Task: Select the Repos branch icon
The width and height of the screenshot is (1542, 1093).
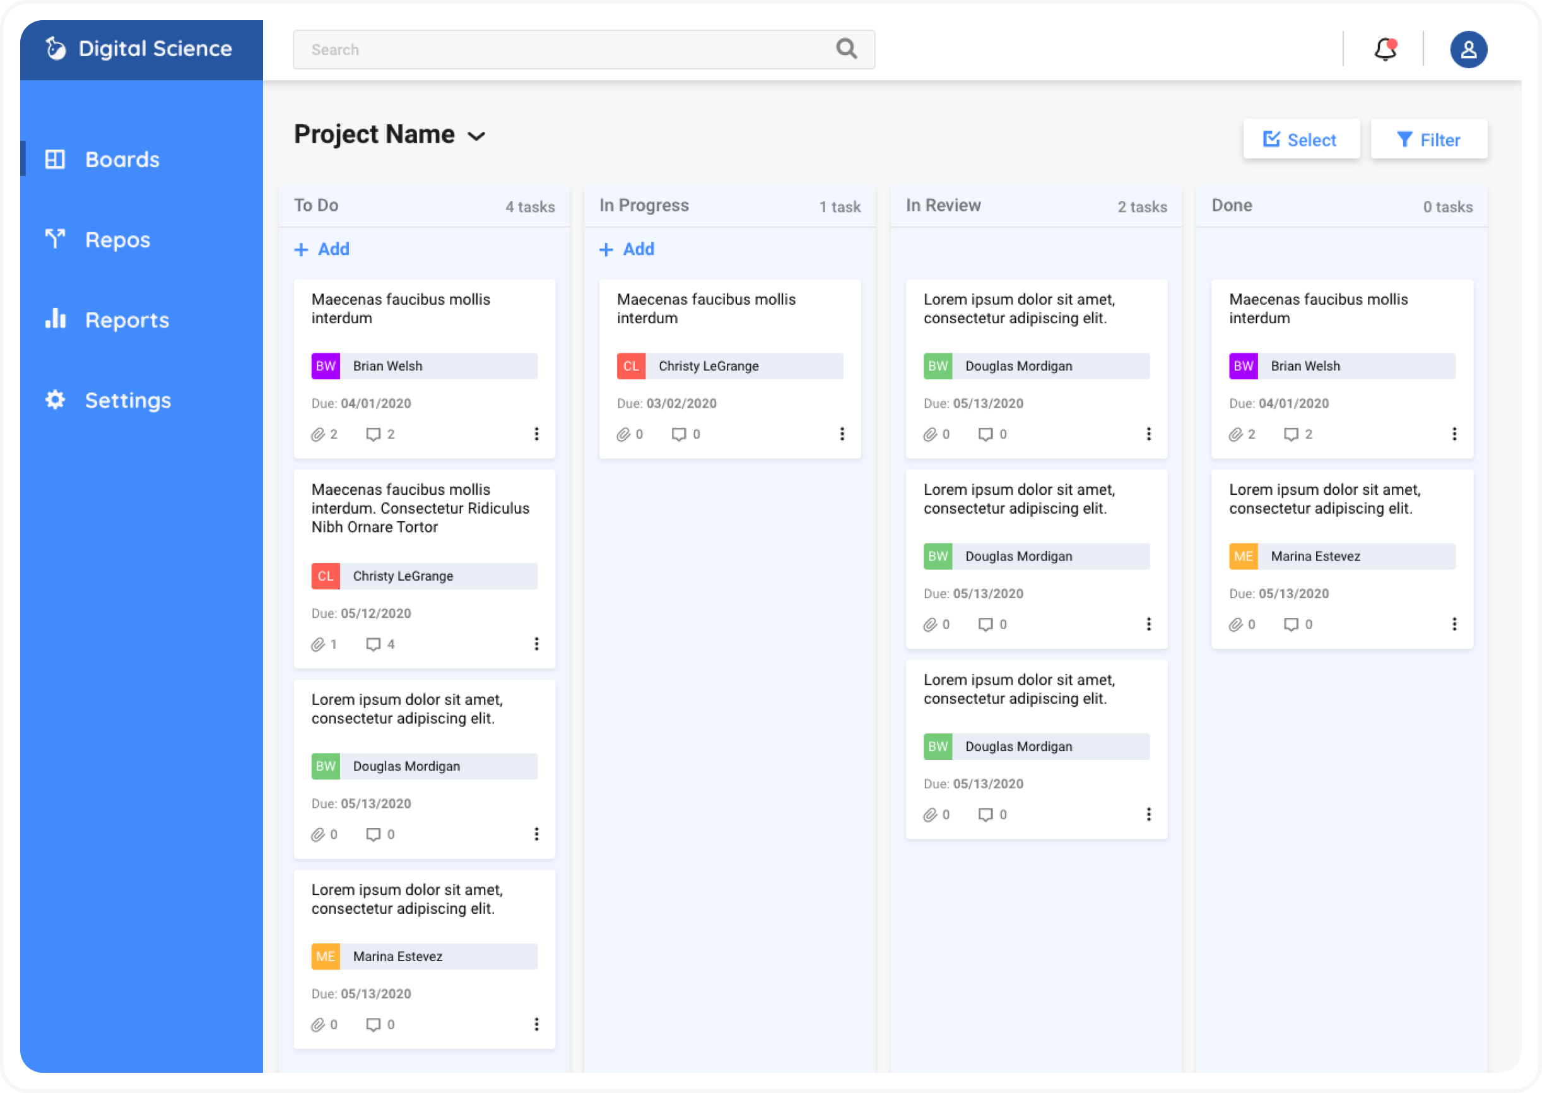Action: point(56,239)
